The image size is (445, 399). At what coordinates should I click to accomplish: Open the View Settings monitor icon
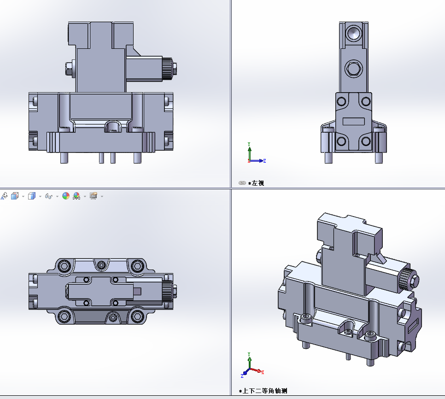click(94, 196)
